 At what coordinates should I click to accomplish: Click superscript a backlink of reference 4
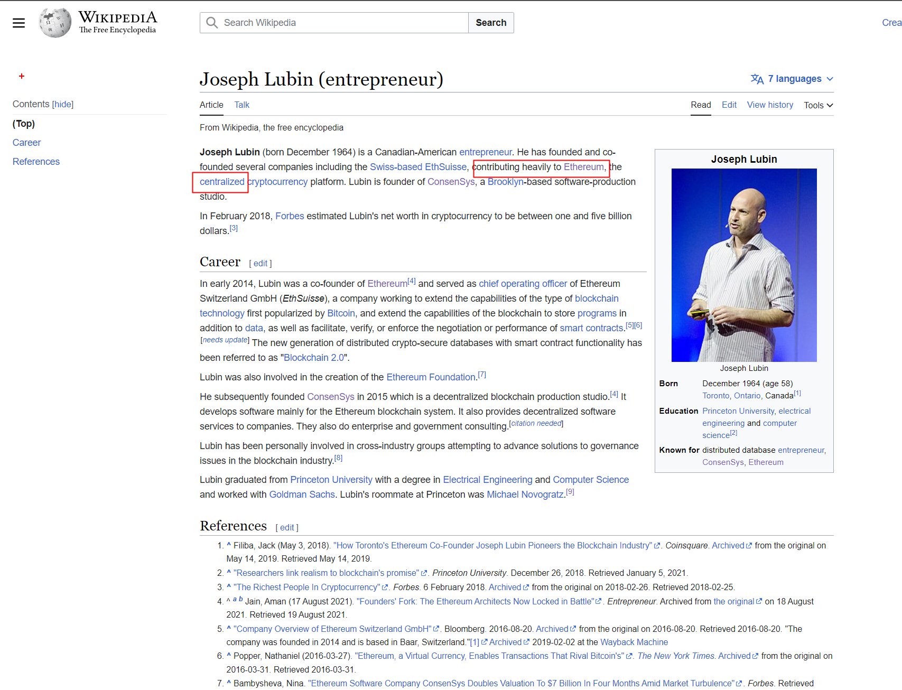pos(235,599)
